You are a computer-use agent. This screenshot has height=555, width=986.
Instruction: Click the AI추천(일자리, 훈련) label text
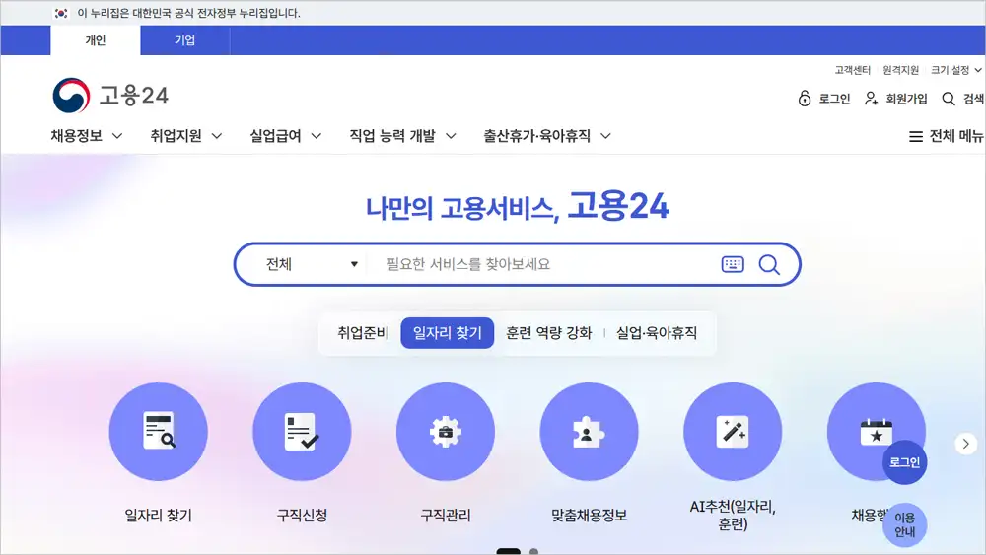(733, 516)
